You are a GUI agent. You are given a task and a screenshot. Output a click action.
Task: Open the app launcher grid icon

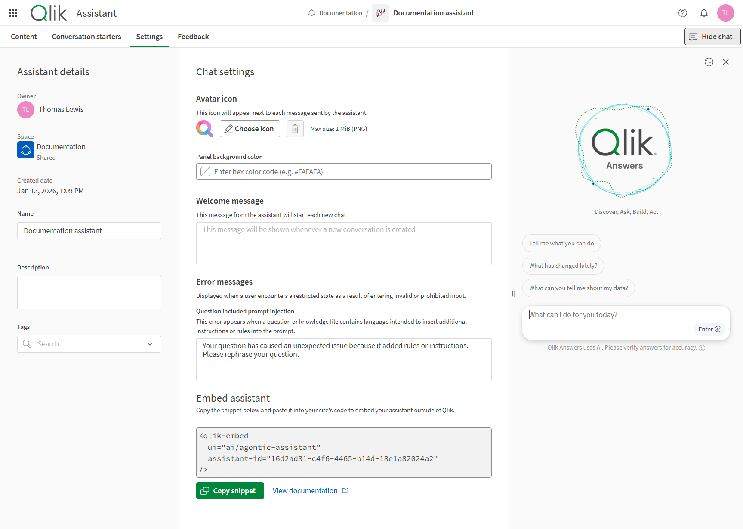pos(12,12)
